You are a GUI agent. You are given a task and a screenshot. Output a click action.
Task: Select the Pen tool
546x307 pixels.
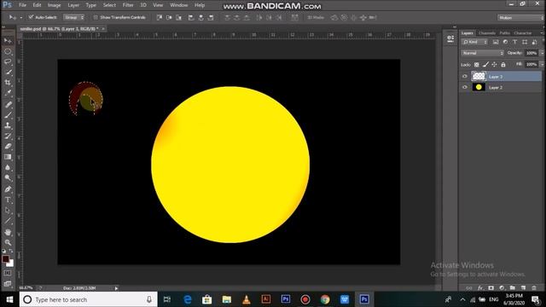point(8,189)
